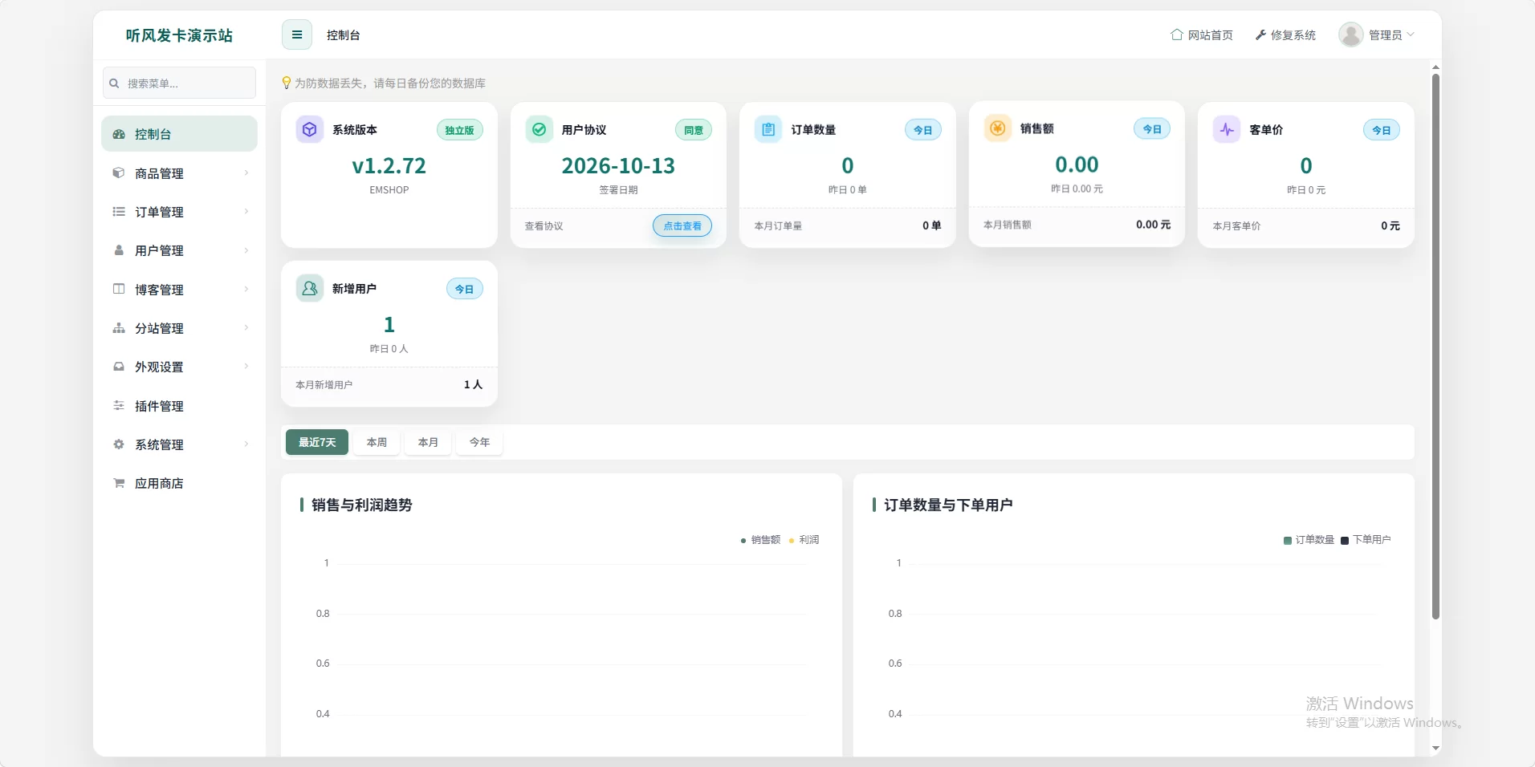Click the 系统管理 gear icon
Screen dimensions: 1535x767
click(x=119, y=444)
